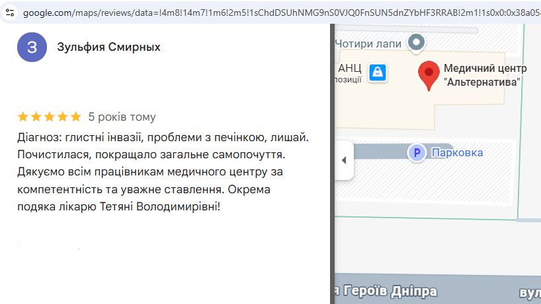Click the dark vertical reviews scrollbar
The width and height of the screenshot is (541, 304).
pyautogui.click(x=332, y=164)
